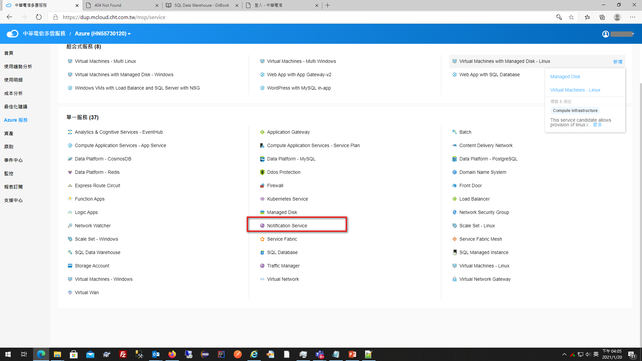Click 更多 to expand the description
Image resolution: width=642 pixels, height=361 pixels.
pyautogui.click(x=597, y=125)
